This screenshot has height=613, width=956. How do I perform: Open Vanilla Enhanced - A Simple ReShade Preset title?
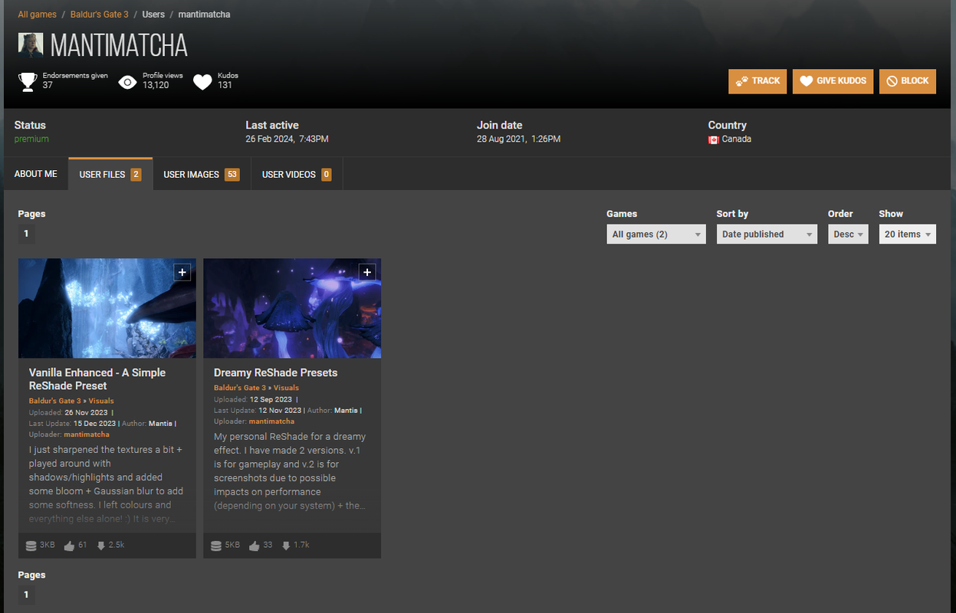click(97, 379)
